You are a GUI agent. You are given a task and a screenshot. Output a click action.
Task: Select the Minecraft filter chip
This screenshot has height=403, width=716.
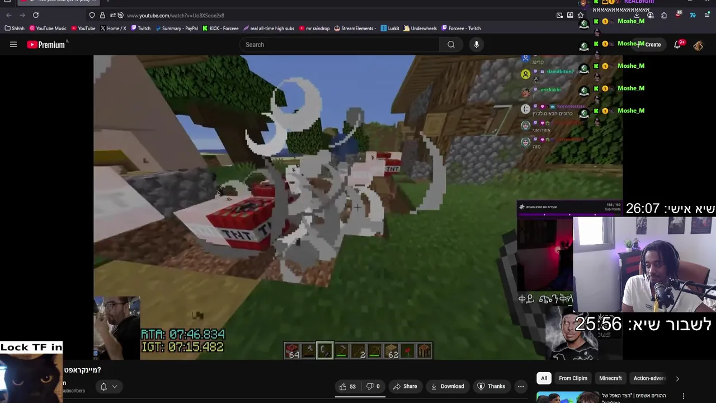tap(610, 378)
